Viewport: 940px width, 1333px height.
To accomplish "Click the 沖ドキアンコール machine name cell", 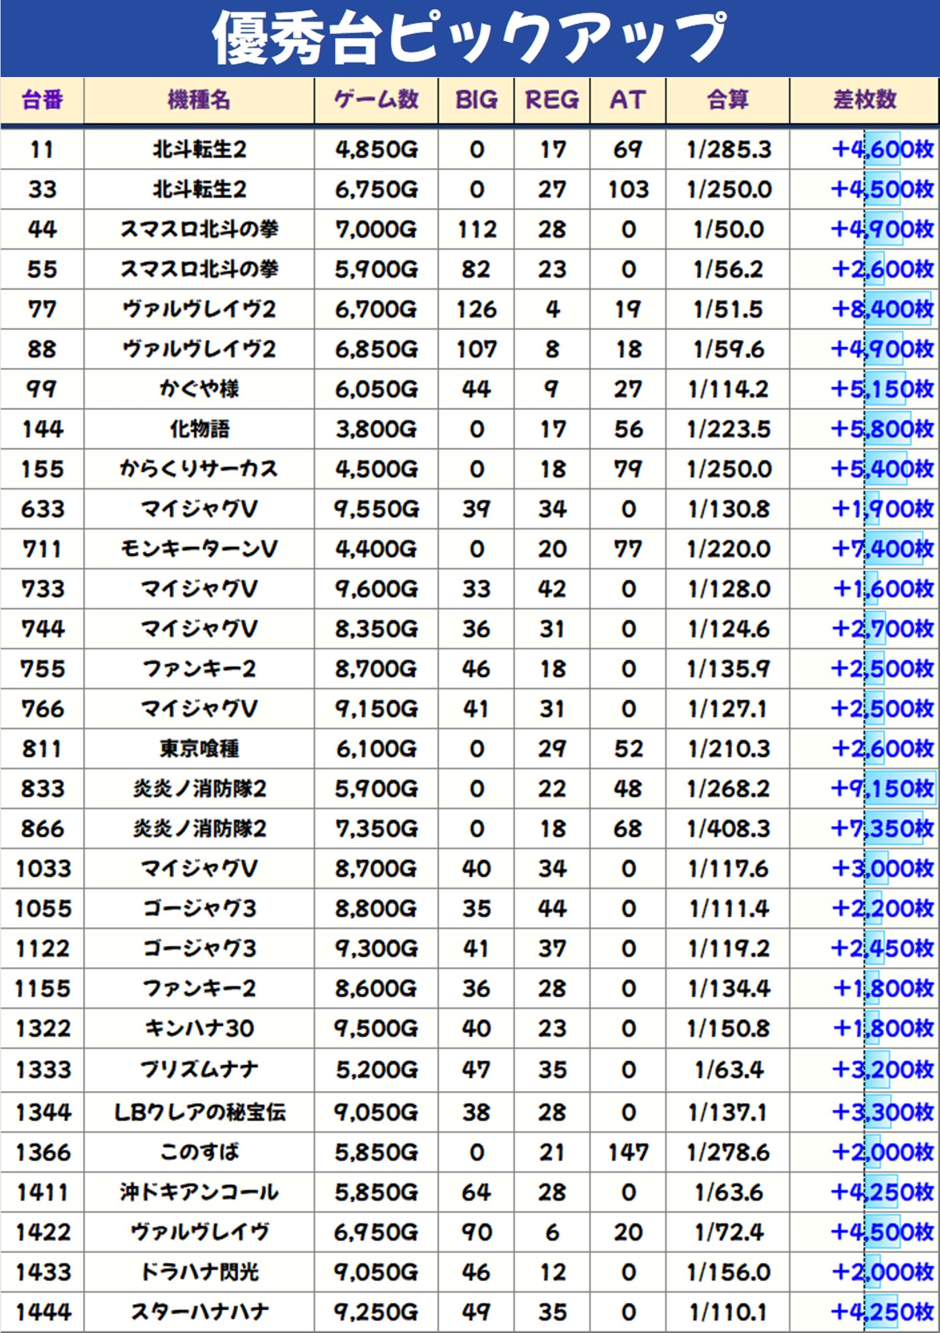I will pyautogui.click(x=199, y=1192).
